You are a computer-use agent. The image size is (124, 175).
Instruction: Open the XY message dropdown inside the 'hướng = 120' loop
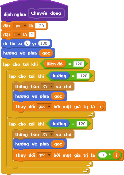(x=47, y=134)
